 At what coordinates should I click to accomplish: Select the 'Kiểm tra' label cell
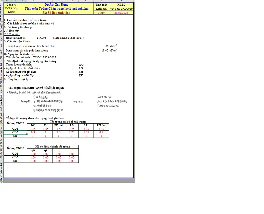[101, 9]
